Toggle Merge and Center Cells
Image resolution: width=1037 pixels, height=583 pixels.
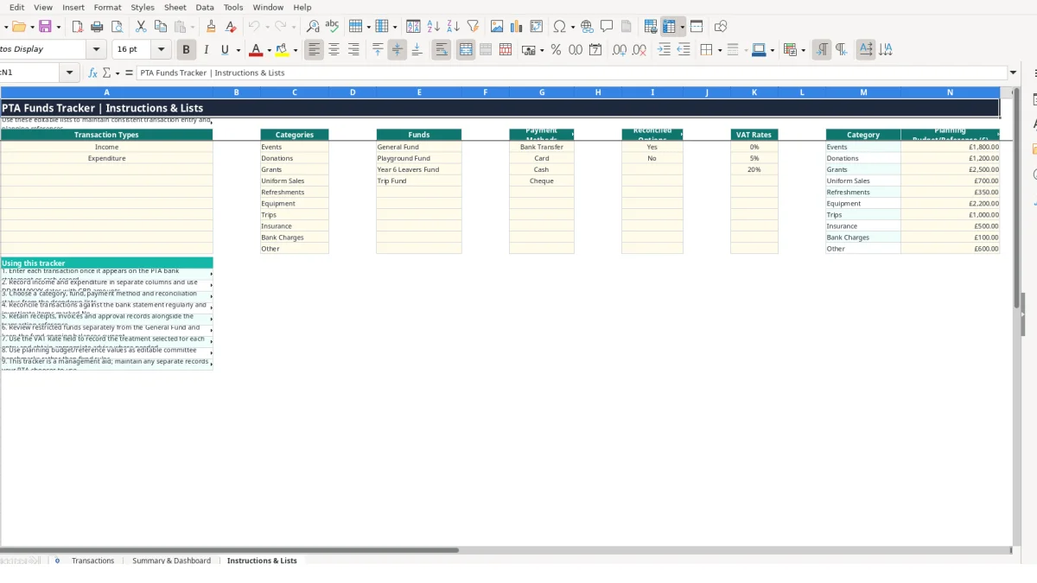pos(466,50)
